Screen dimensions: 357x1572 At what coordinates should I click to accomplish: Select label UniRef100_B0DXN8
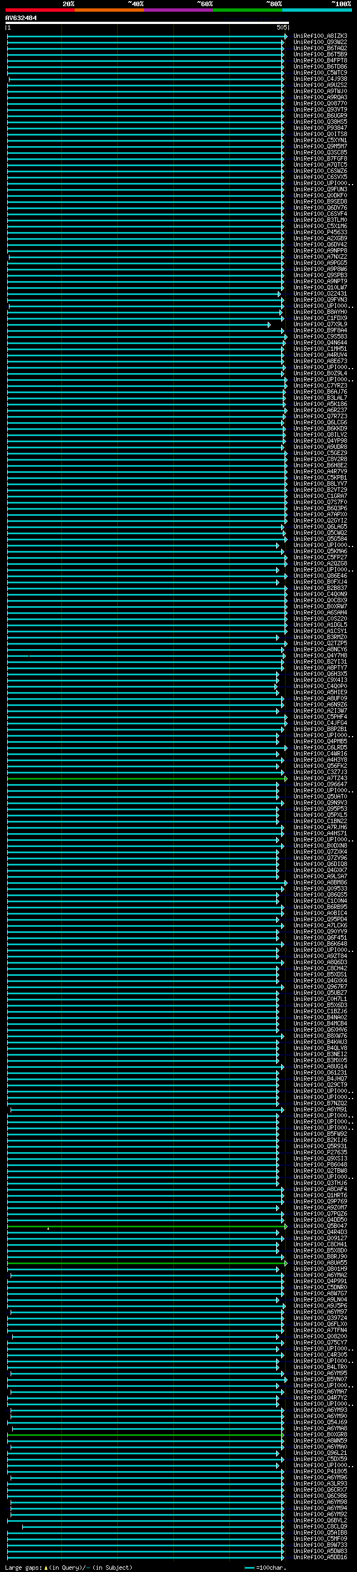coord(320,846)
